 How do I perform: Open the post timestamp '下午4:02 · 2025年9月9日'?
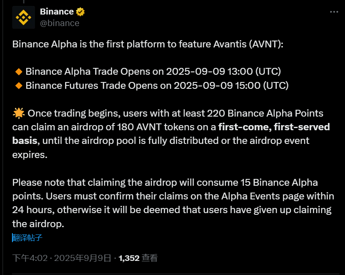(x=62, y=258)
